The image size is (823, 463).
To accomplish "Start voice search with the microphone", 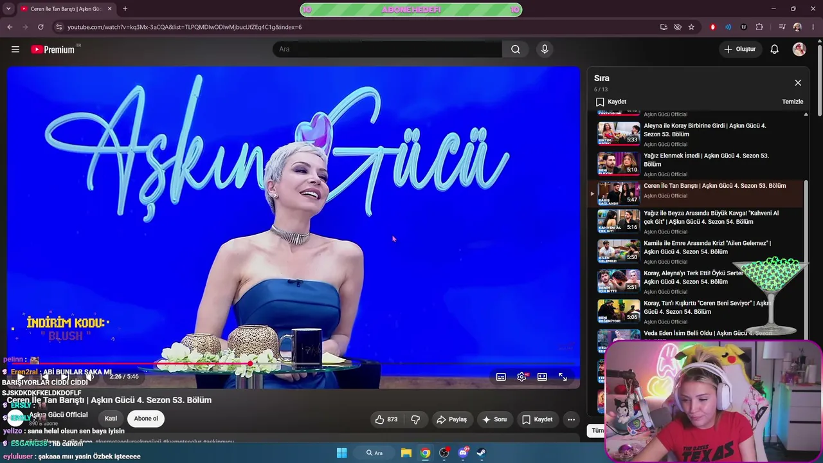I will [x=545, y=50].
